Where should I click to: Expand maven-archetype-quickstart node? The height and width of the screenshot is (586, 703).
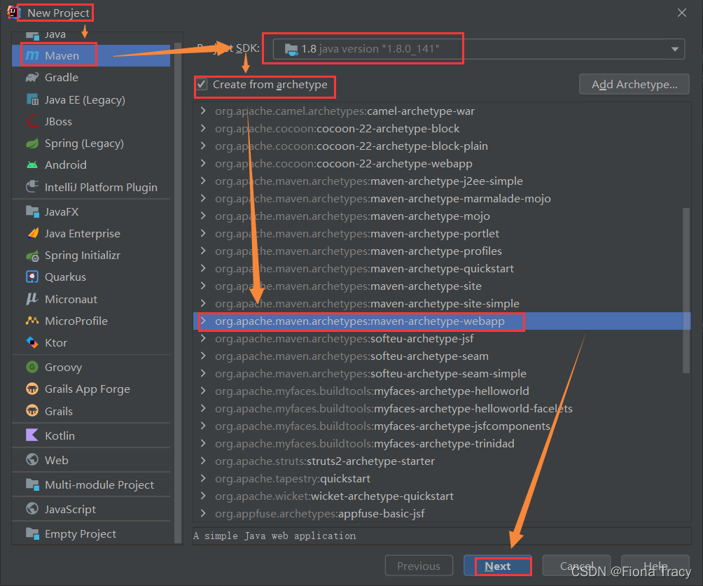point(203,268)
